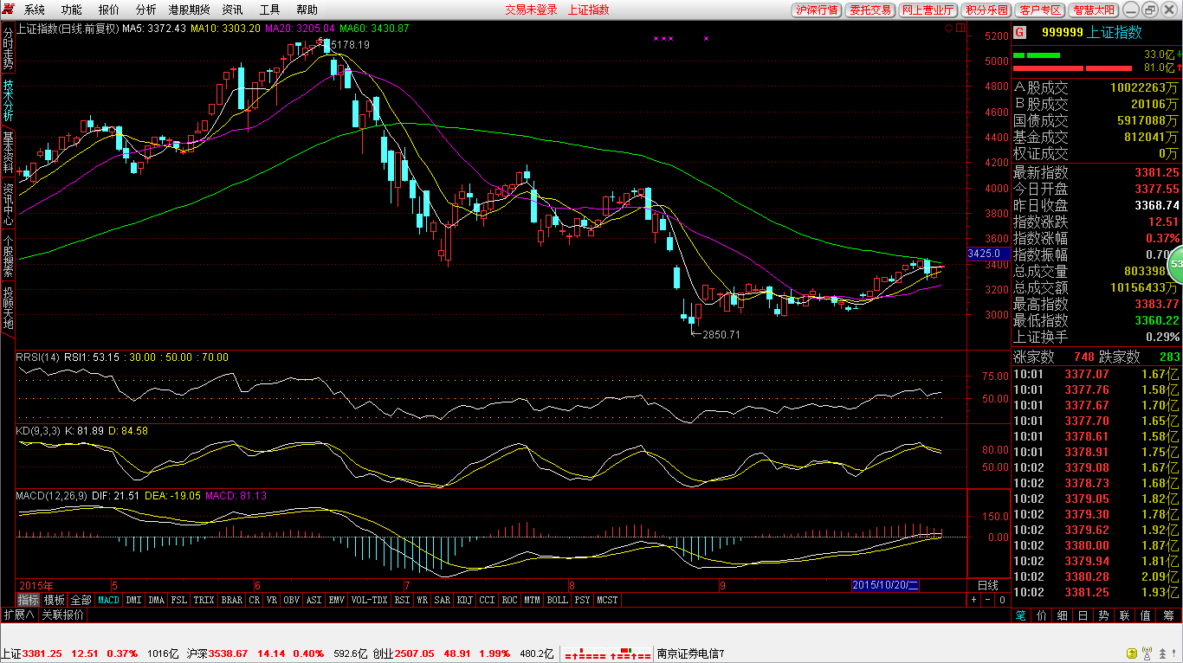Open the 投顾天地 side tab
Viewport: 1183px width, 663px height.
click(8, 308)
